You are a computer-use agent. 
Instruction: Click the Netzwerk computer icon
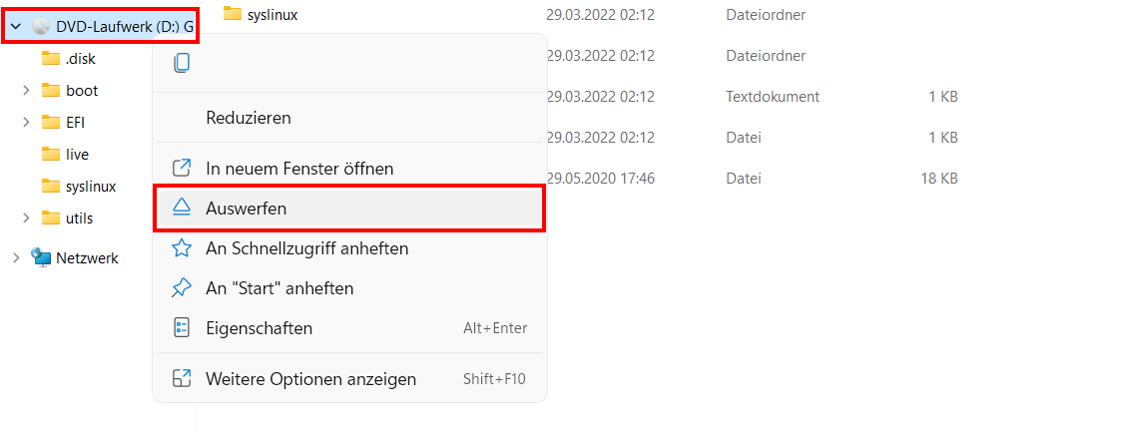click(x=42, y=258)
